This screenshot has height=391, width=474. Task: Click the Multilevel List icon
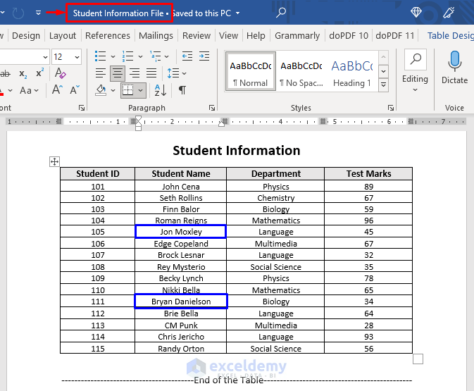(x=156, y=56)
